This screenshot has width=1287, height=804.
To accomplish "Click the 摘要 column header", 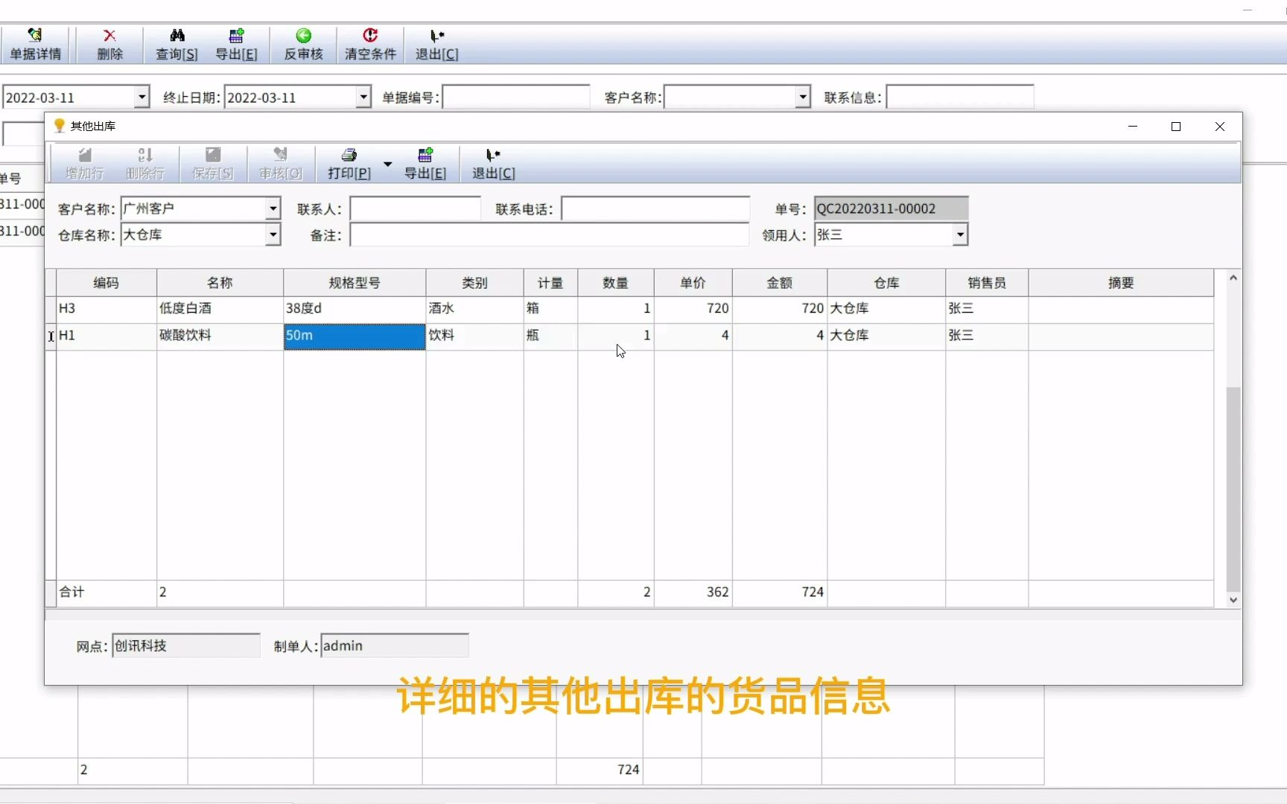I will click(1121, 283).
